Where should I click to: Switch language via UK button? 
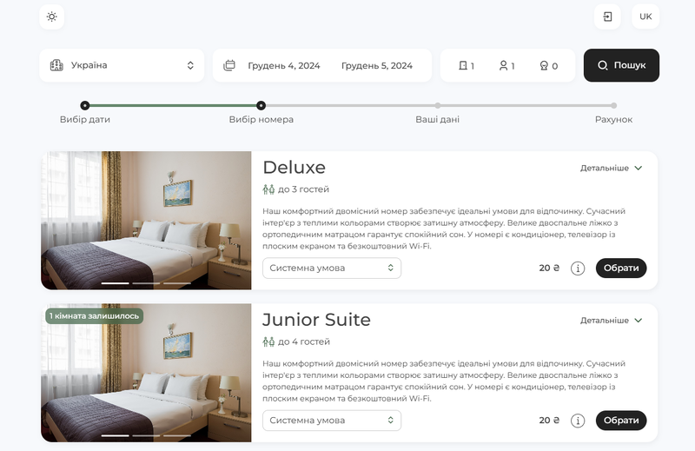645,17
